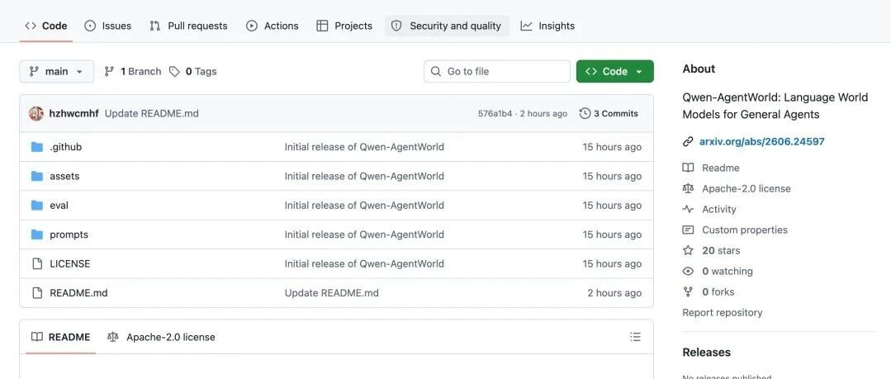
Task: Open the arxiv.org/abs/2606.24597 link
Action: [761, 141]
